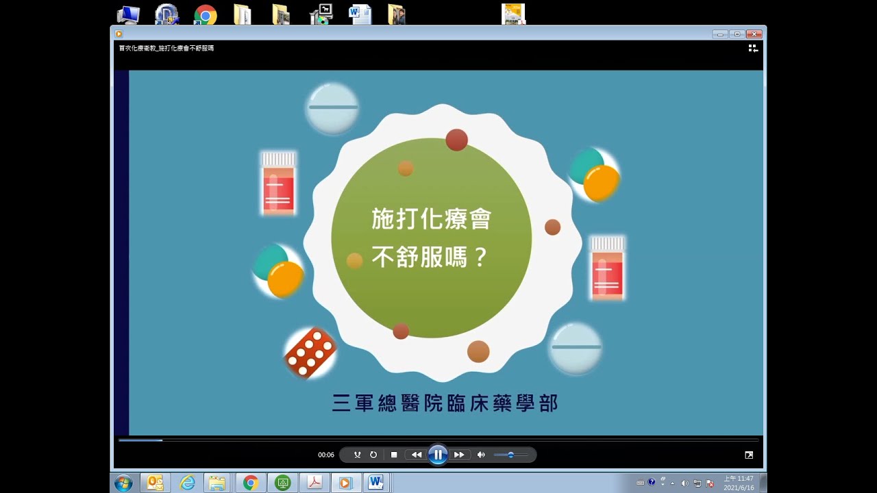Minimize the Media Player window

pyautogui.click(x=720, y=34)
